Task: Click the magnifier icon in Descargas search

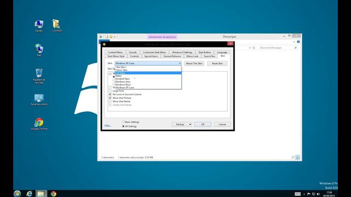Action: [295, 48]
